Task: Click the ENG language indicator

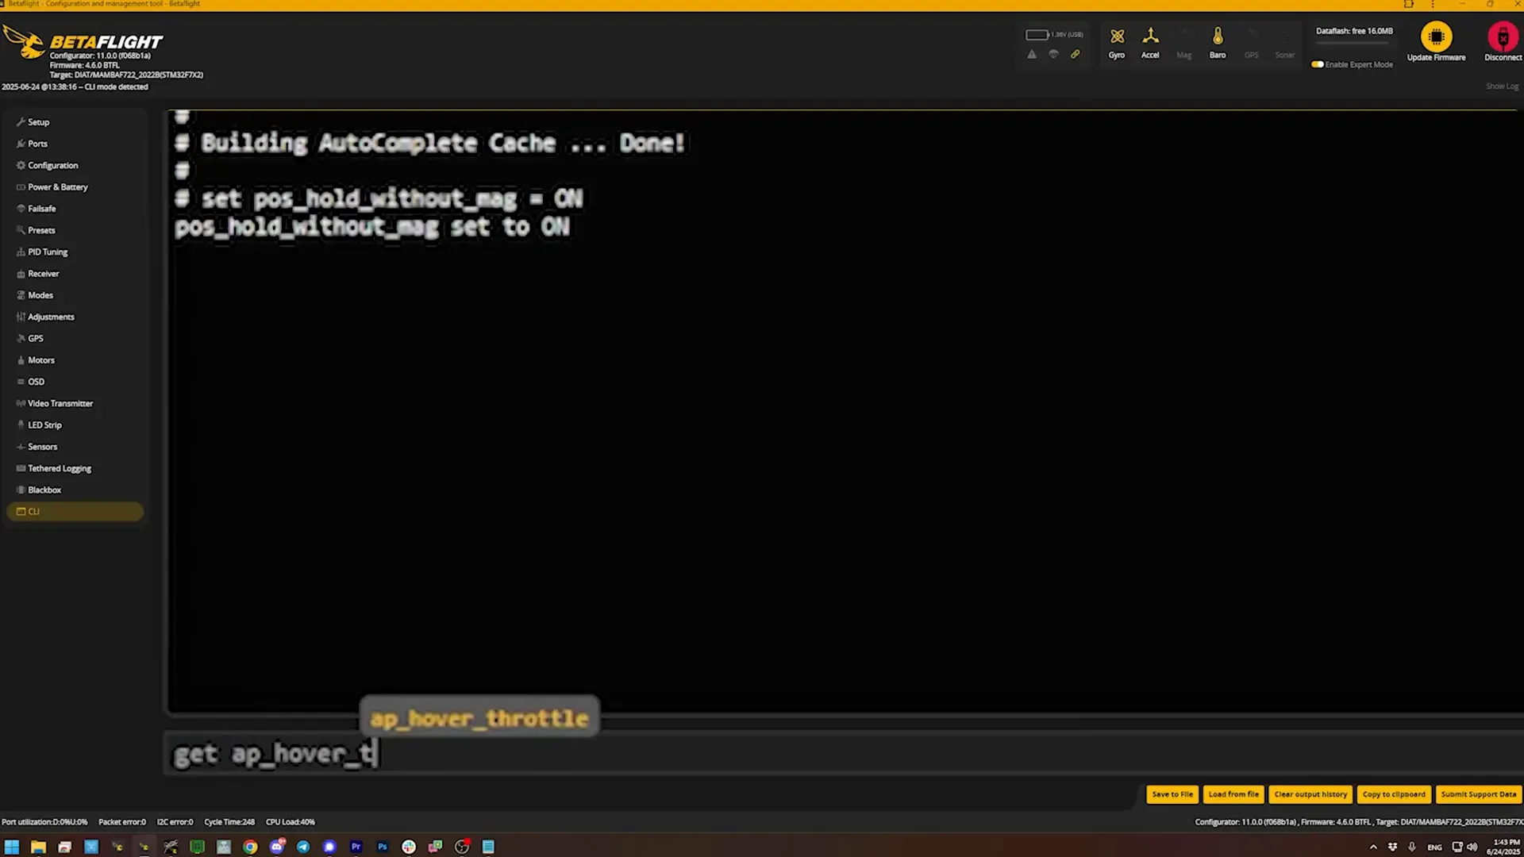Action: 1434,847
